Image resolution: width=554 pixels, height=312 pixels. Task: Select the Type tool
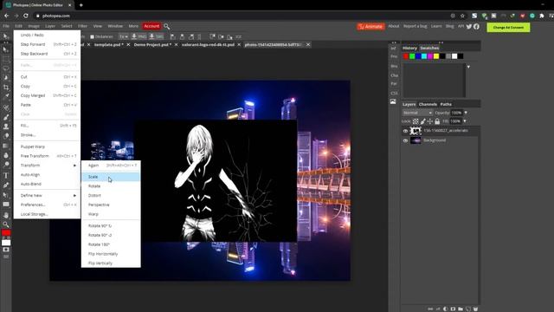[x=6, y=175]
